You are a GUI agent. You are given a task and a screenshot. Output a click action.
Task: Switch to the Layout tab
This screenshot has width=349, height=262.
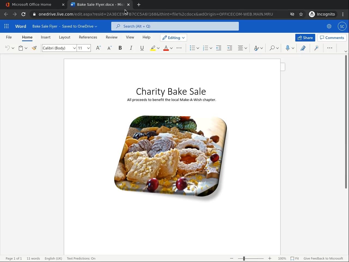(65, 37)
